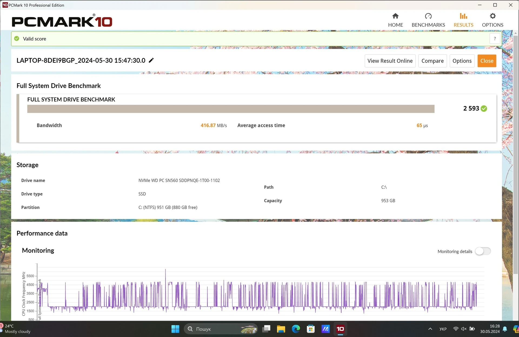
Task: Click the battery tray icon
Action: [x=472, y=329]
